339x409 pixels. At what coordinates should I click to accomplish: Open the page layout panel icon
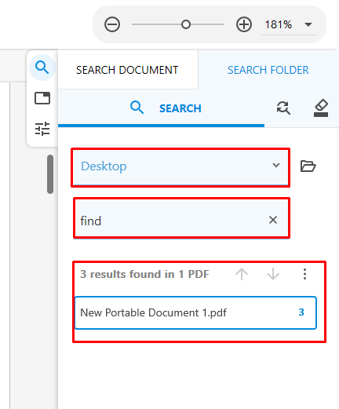42,98
